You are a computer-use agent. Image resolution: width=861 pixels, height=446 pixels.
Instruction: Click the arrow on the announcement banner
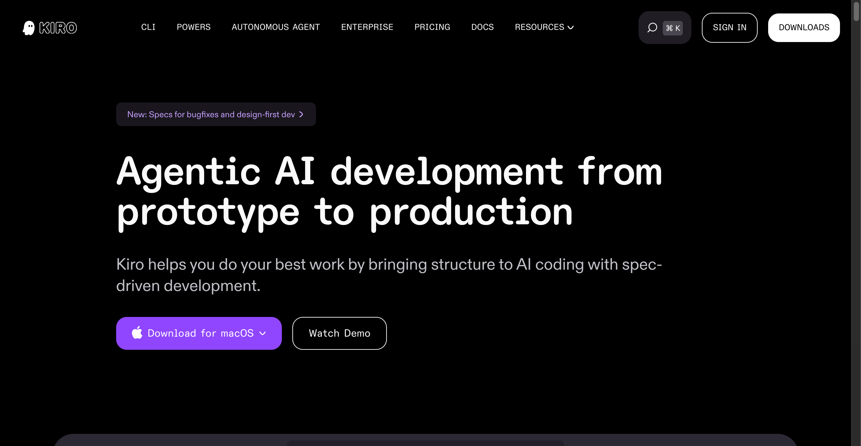pos(301,114)
